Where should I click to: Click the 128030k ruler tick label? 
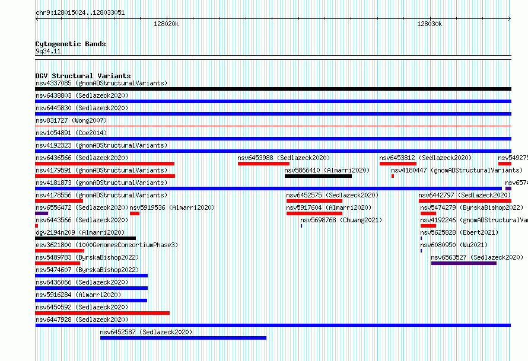[x=430, y=24]
